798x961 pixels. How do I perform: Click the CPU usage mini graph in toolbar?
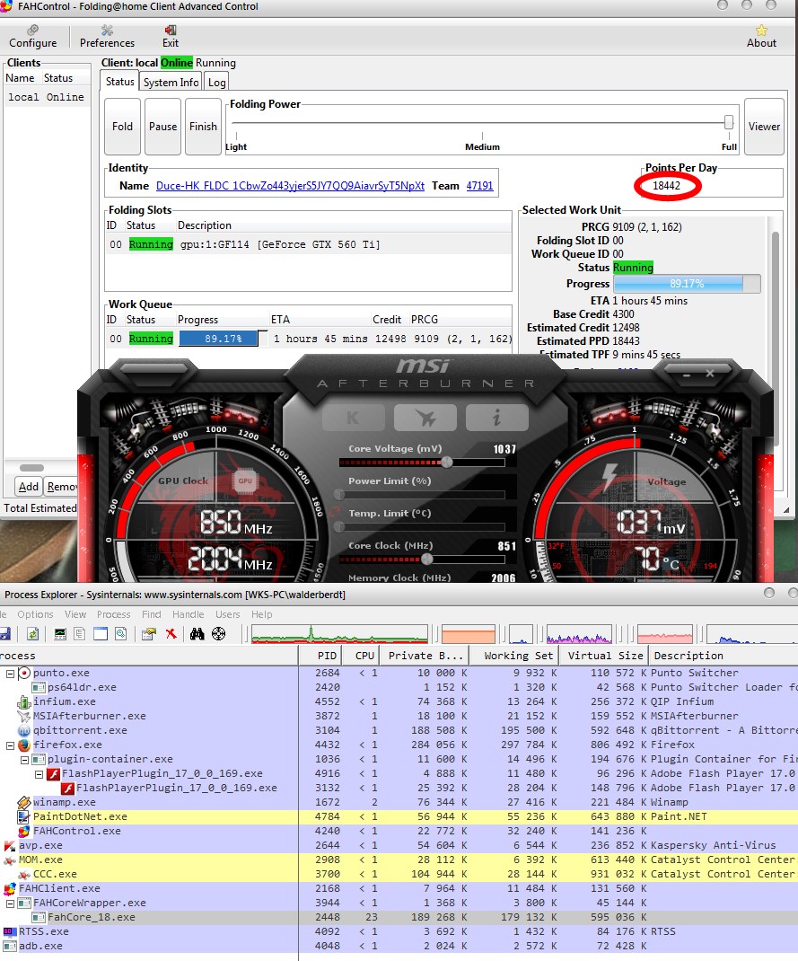339,634
